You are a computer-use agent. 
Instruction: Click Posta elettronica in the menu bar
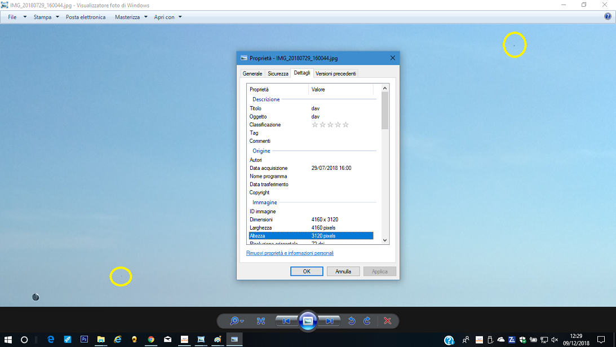86,17
